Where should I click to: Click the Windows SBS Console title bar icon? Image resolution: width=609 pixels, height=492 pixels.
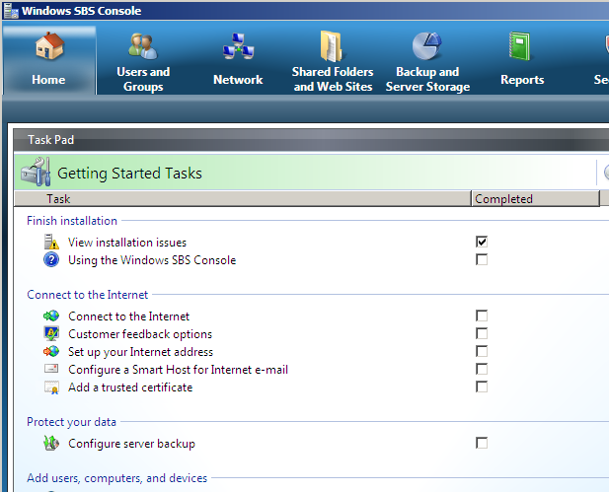point(11,11)
